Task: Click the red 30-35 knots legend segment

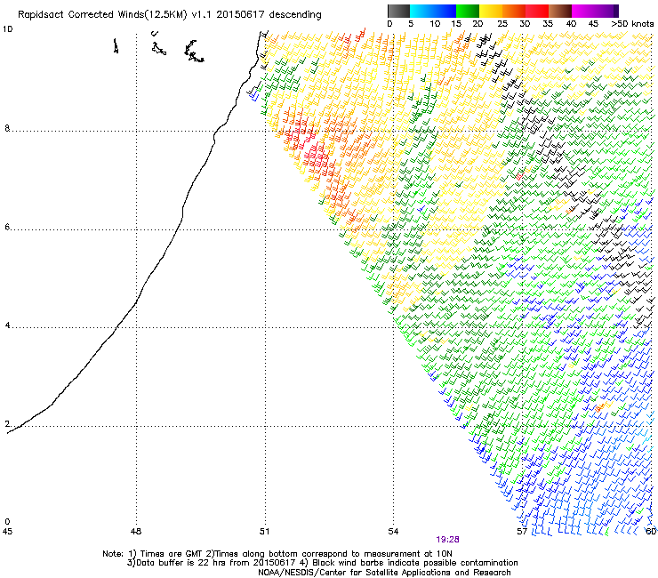Action: point(537,11)
